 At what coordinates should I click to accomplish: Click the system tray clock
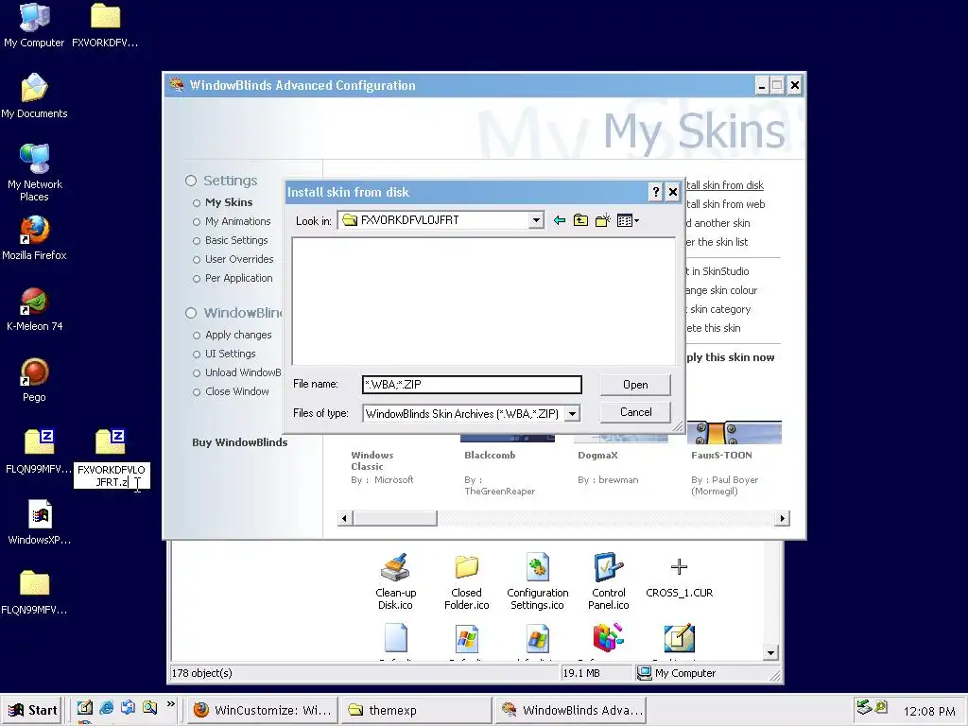click(x=928, y=711)
